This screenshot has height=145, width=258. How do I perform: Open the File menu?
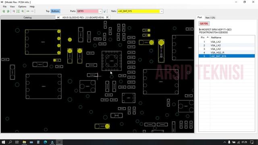(x=4, y=6)
